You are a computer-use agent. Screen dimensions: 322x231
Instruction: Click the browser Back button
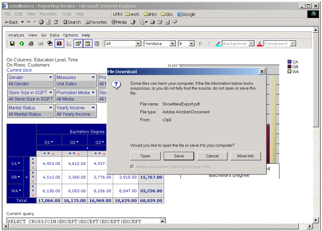tap(12, 22)
